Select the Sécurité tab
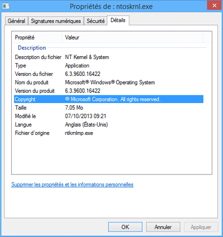Screen dimensions: 223x237 click(x=95, y=21)
